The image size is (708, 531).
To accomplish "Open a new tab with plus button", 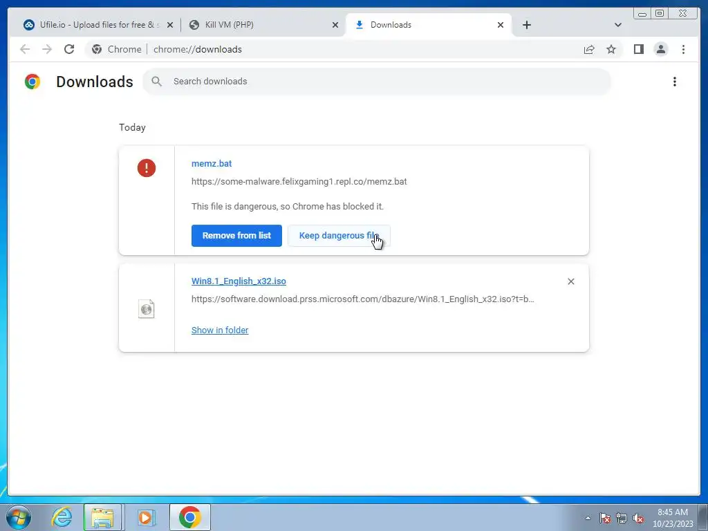I will (526, 25).
